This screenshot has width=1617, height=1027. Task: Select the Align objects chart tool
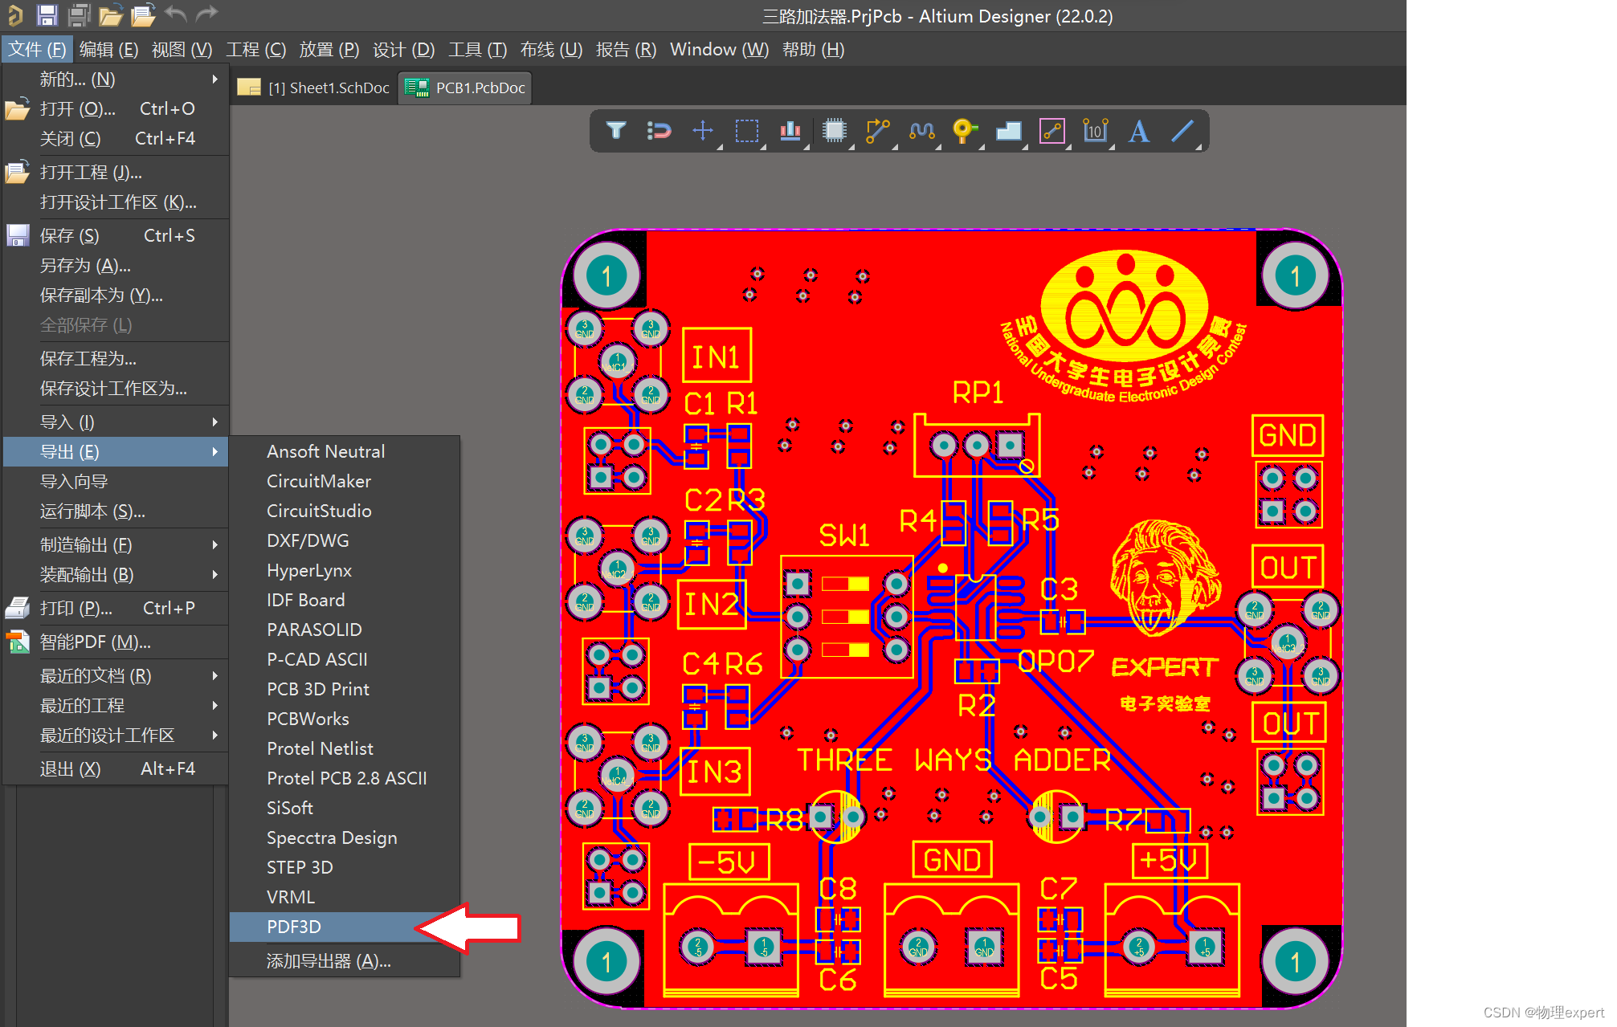pos(790,130)
